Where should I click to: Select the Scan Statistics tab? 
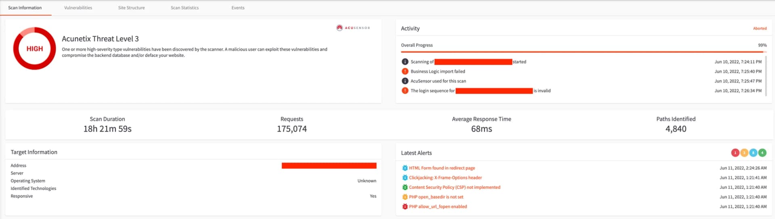pos(184,8)
